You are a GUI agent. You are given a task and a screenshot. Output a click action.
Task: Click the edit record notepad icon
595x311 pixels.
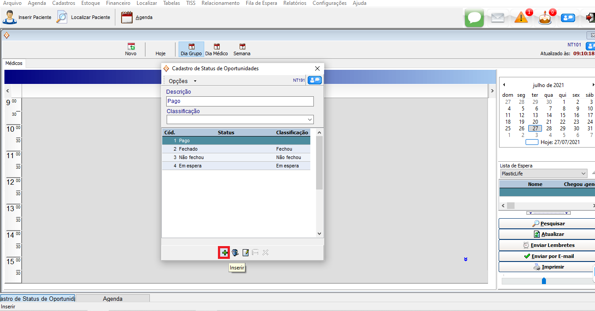(x=245, y=253)
